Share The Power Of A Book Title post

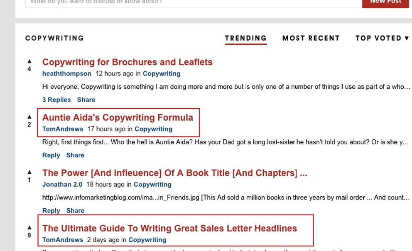tap(75, 211)
